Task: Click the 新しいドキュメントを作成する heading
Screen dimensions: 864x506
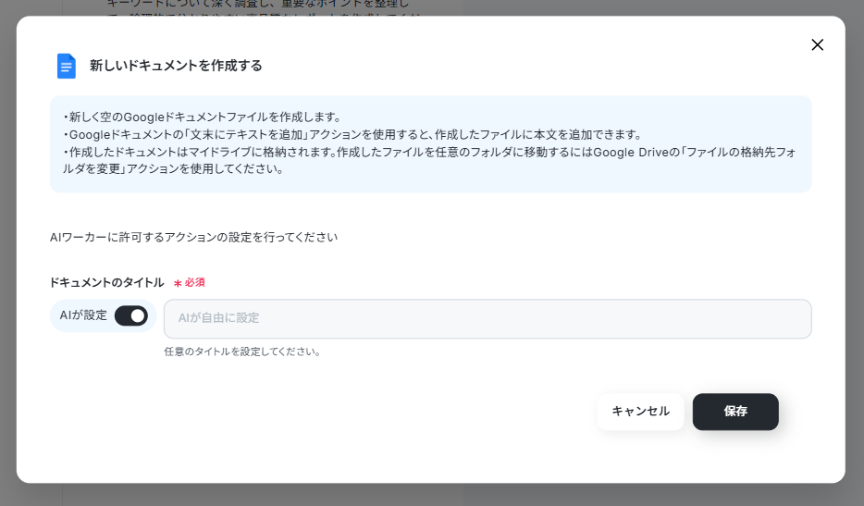Action: click(176, 66)
